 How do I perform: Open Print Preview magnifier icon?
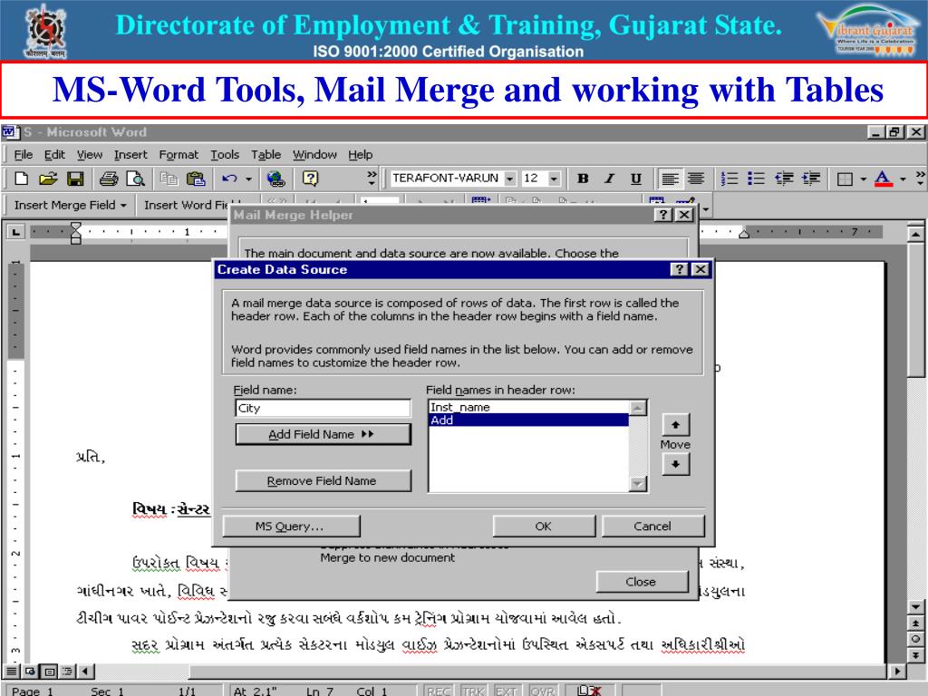coord(136,179)
